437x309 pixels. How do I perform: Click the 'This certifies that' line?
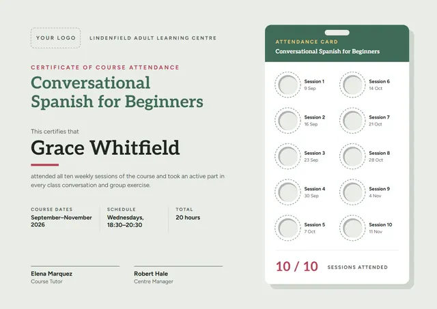(x=55, y=132)
